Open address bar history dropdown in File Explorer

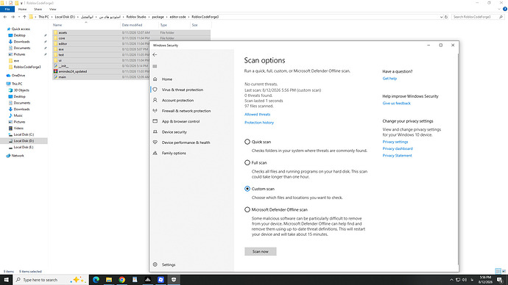pyautogui.click(x=441, y=17)
